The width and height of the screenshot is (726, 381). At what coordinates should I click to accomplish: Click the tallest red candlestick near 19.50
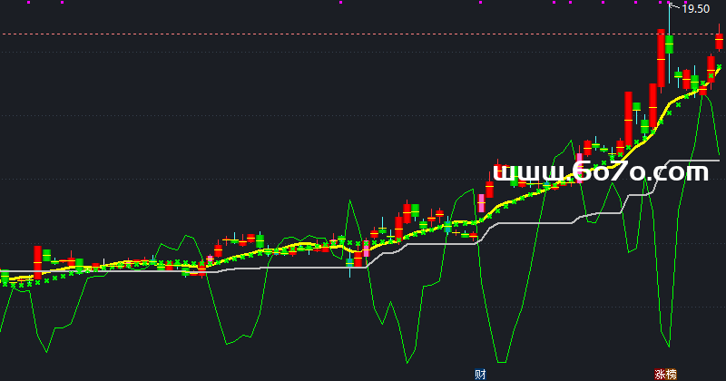[662, 58]
